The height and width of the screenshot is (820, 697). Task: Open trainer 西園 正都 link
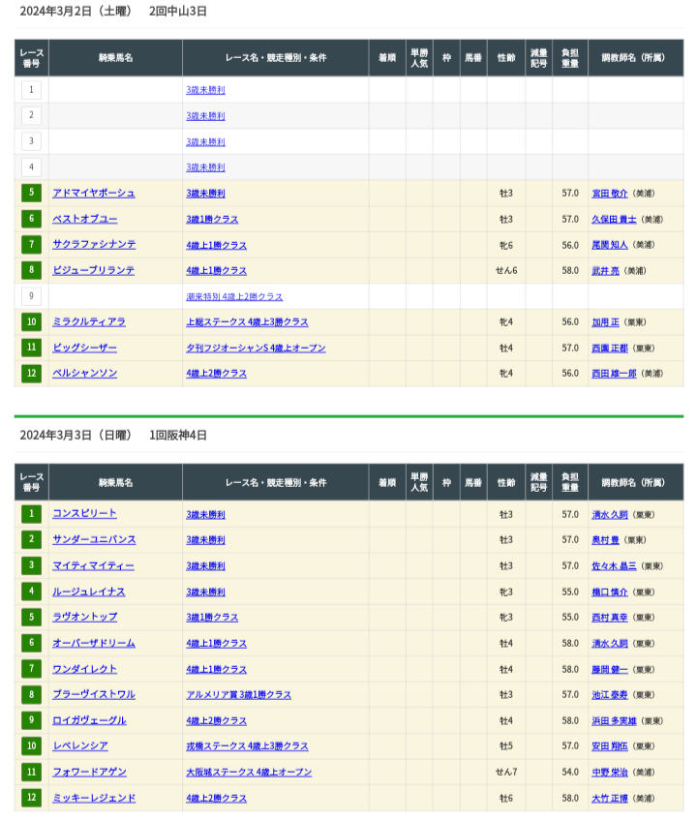610,348
